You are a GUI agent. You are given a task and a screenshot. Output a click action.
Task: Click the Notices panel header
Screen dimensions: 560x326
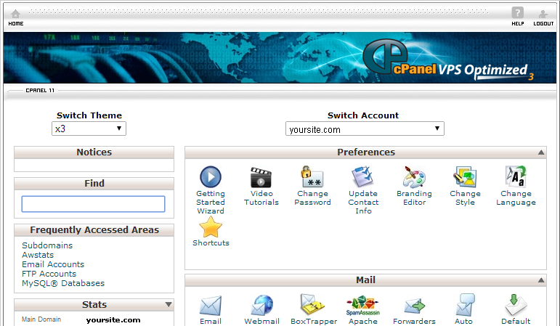coord(94,152)
